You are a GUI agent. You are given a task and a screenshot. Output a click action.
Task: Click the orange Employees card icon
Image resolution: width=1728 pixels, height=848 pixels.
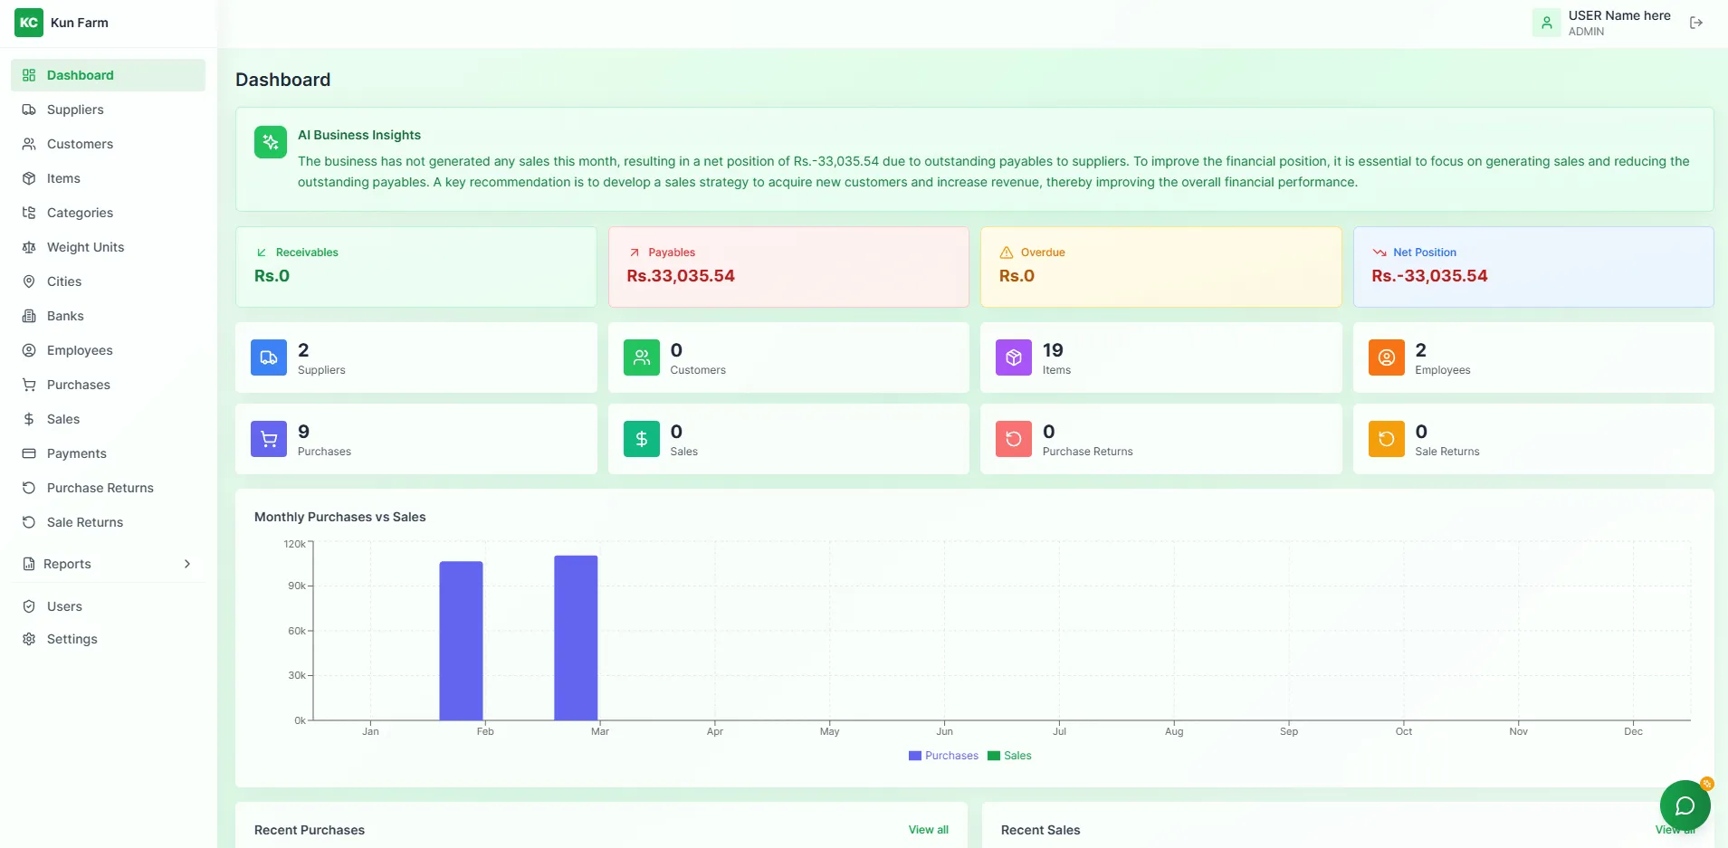(x=1387, y=357)
